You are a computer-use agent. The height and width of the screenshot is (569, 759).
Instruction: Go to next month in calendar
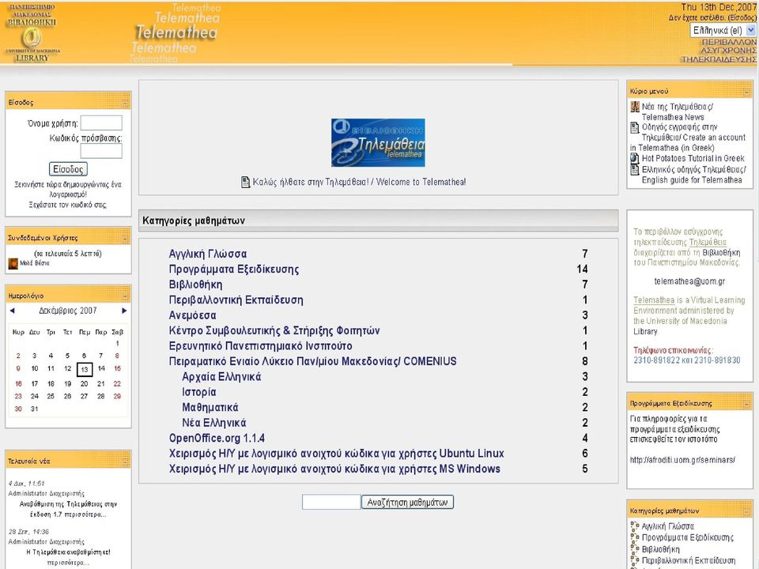point(124,311)
